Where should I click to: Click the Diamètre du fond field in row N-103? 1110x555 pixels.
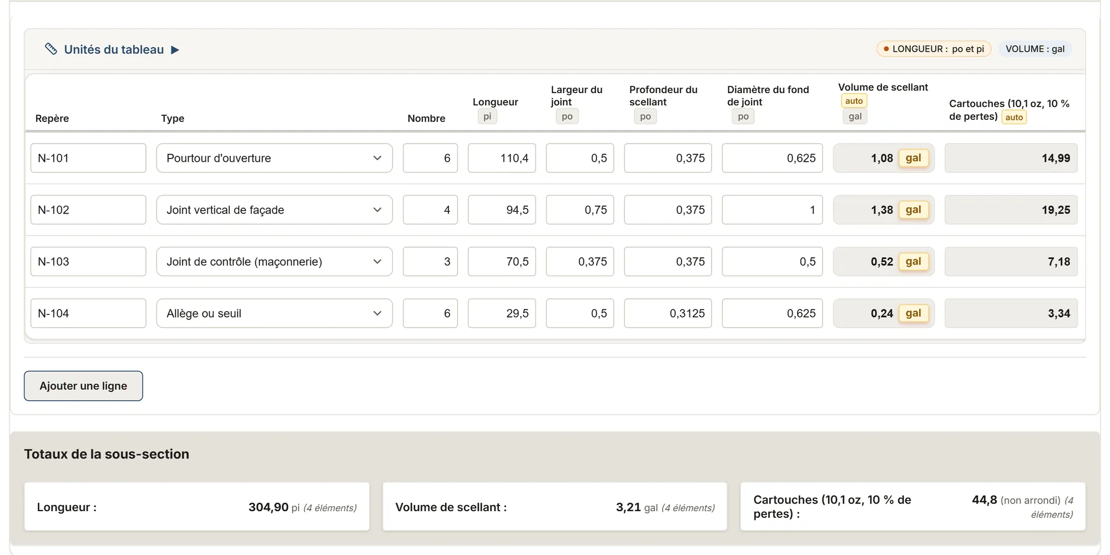pyautogui.click(x=772, y=261)
